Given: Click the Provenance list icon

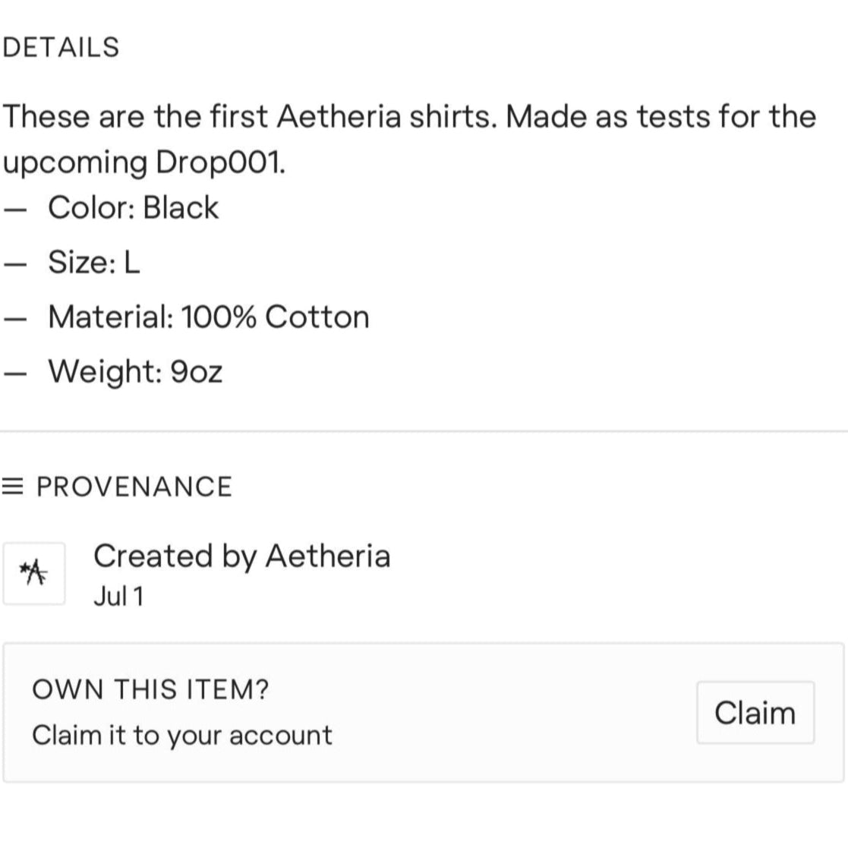Looking at the screenshot, I should [14, 487].
